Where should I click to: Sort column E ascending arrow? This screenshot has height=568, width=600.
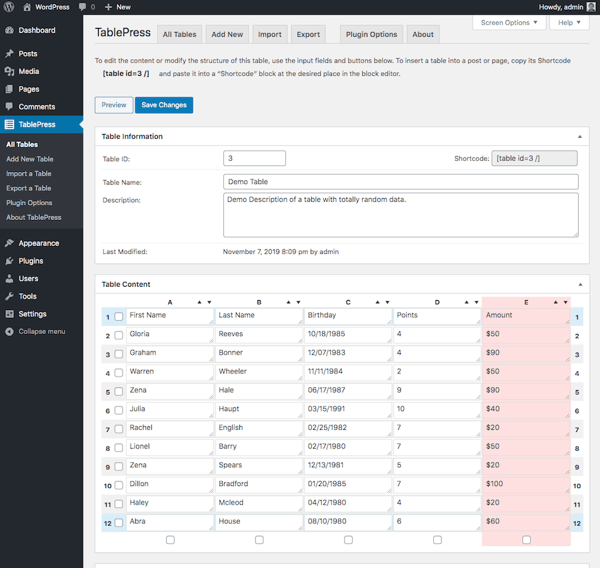click(555, 303)
